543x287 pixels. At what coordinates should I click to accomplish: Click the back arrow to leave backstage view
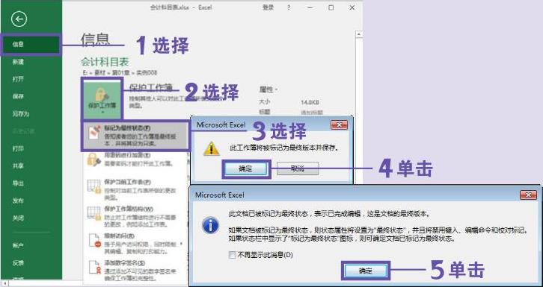(19, 19)
